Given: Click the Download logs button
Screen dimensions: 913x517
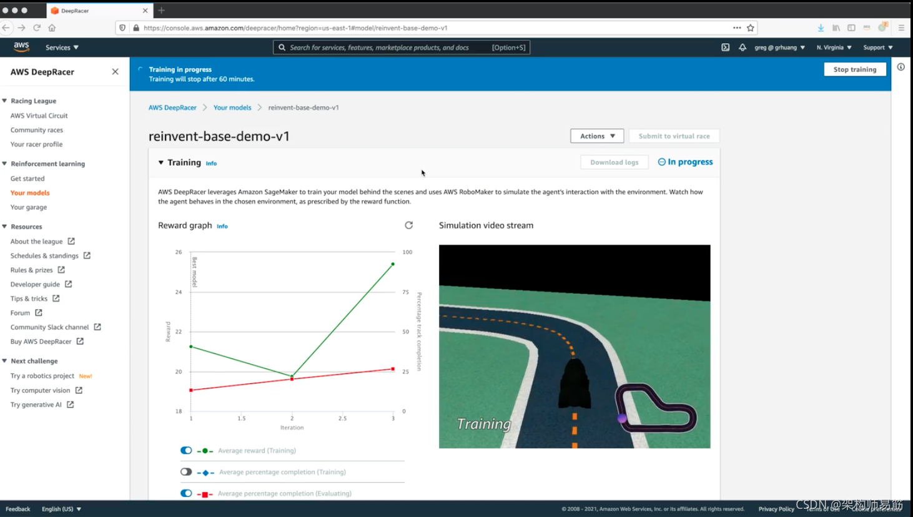Looking at the screenshot, I should (614, 162).
